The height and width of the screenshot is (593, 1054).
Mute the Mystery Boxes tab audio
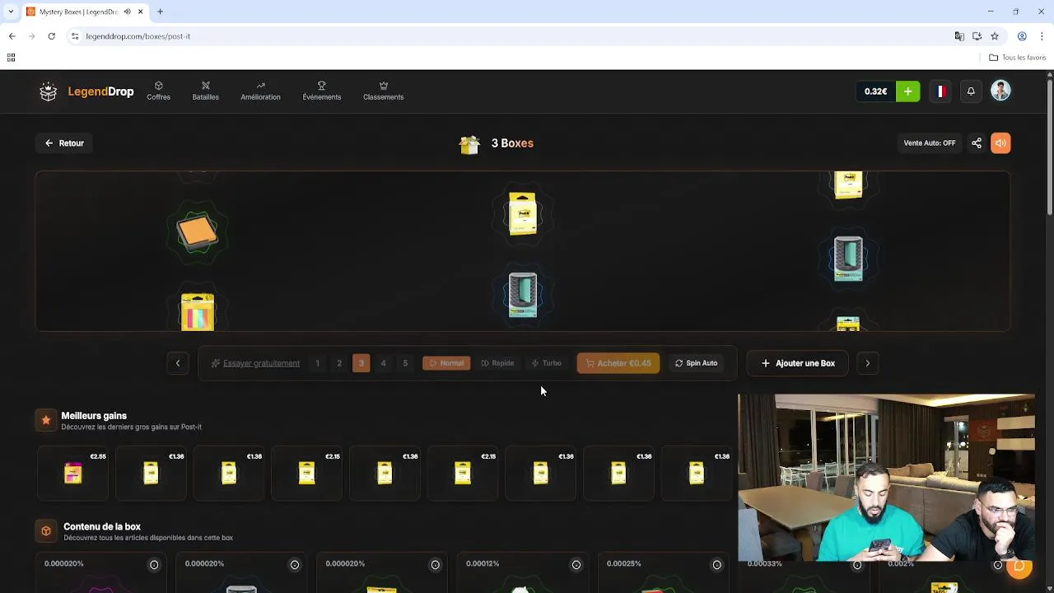click(x=127, y=12)
